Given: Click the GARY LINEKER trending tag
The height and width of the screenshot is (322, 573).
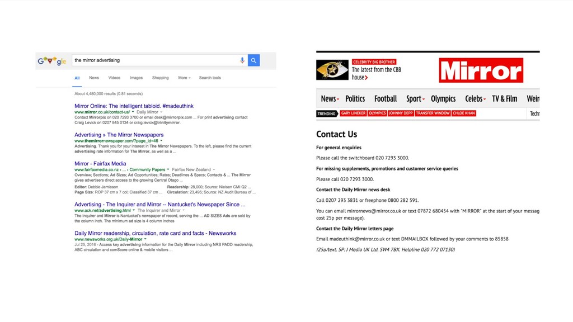Looking at the screenshot, I should [x=353, y=113].
